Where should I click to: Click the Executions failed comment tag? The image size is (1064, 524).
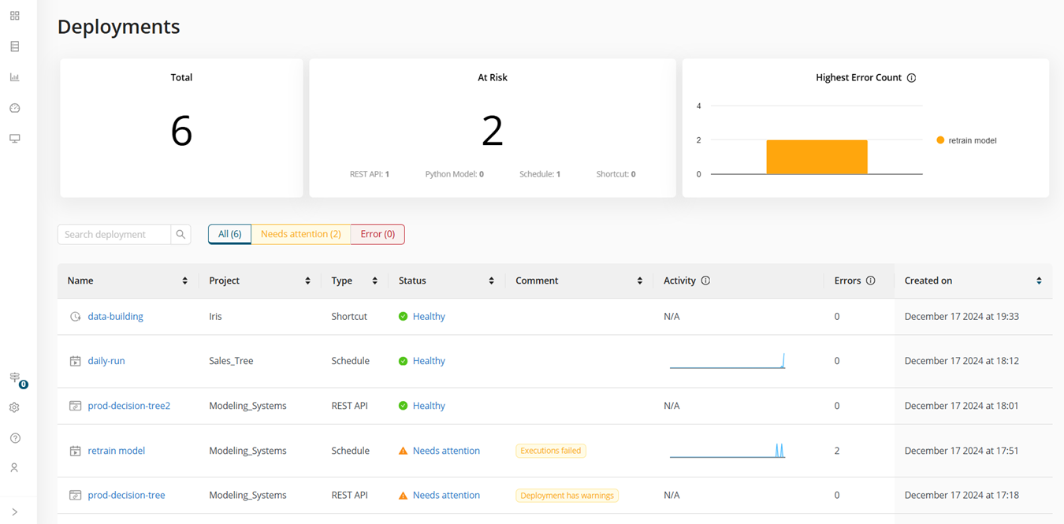click(x=551, y=451)
